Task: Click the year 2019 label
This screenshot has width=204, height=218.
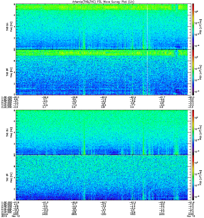Action: pyautogui.click(x=4, y=216)
